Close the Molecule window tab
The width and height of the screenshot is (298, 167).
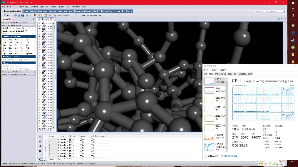pyautogui.click(x=51, y=19)
